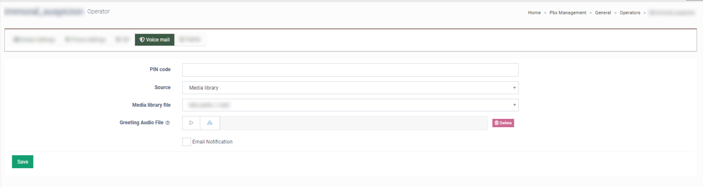Go to Home in the breadcrumb

point(534,13)
